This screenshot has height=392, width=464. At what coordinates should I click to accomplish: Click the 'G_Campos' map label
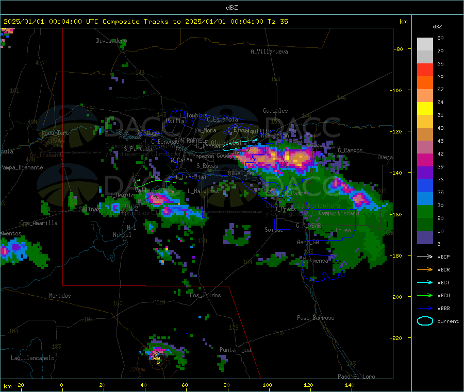[350, 150]
